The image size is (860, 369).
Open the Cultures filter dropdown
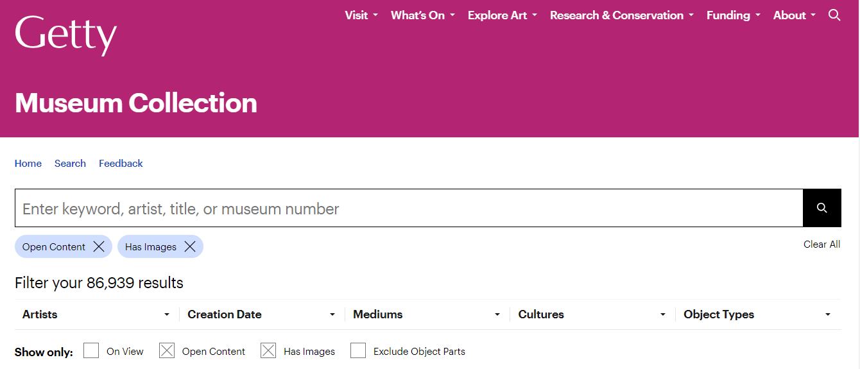[x=592, y=314]
